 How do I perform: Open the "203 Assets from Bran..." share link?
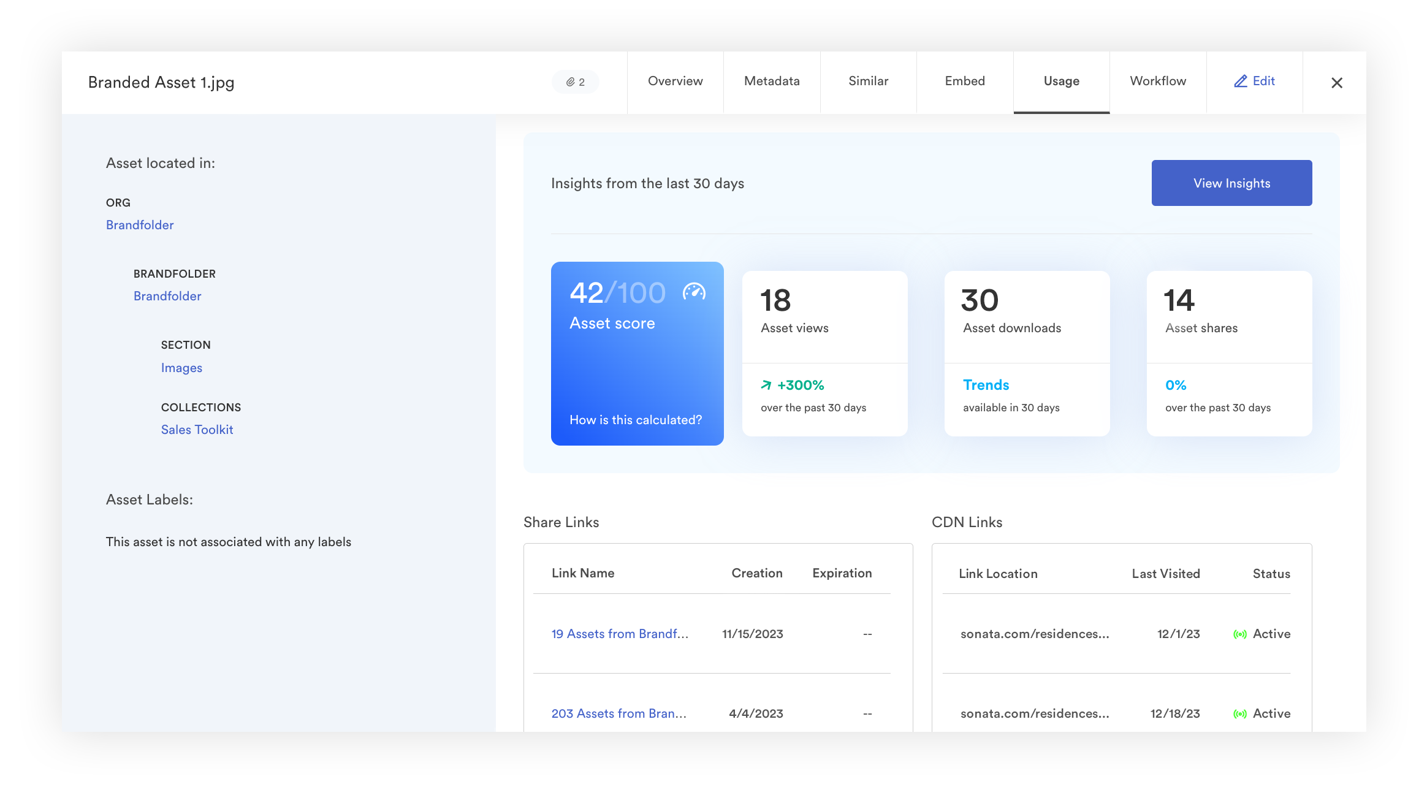tap(619, 713)
